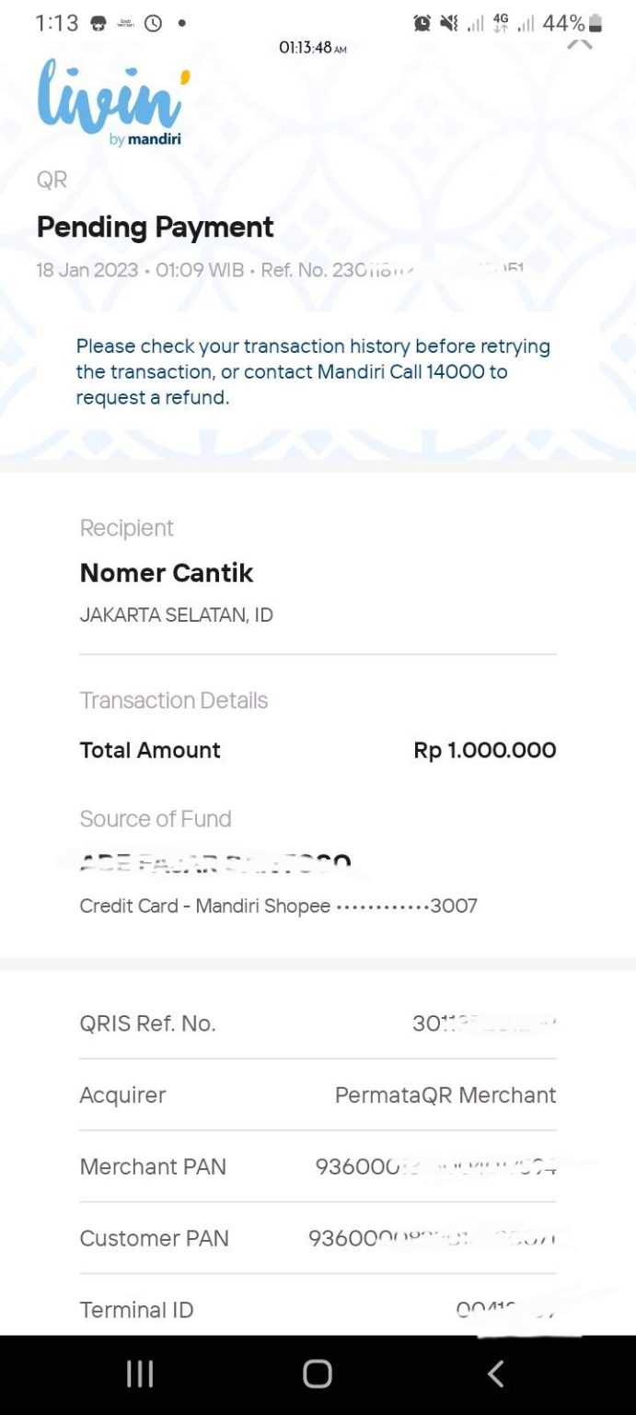Tap the back arrow in navigation bar
The image size is (636, 1415).
(x=495, y=1373)
